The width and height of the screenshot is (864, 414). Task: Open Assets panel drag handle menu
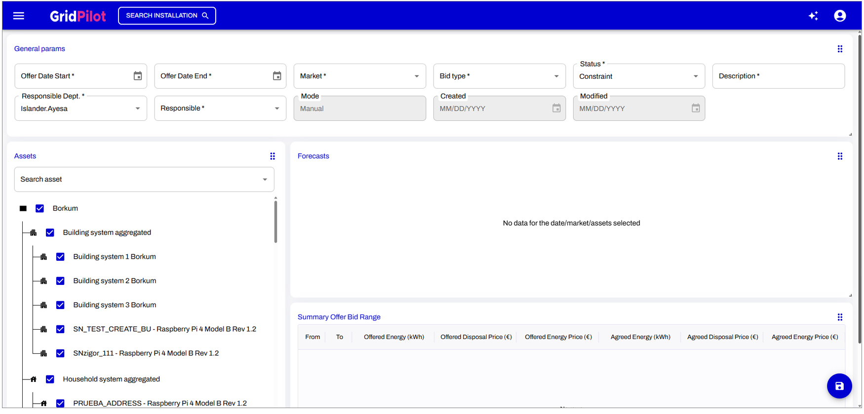[273, 156]
